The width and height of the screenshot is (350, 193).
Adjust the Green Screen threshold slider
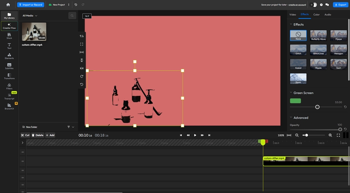point(317,107)
